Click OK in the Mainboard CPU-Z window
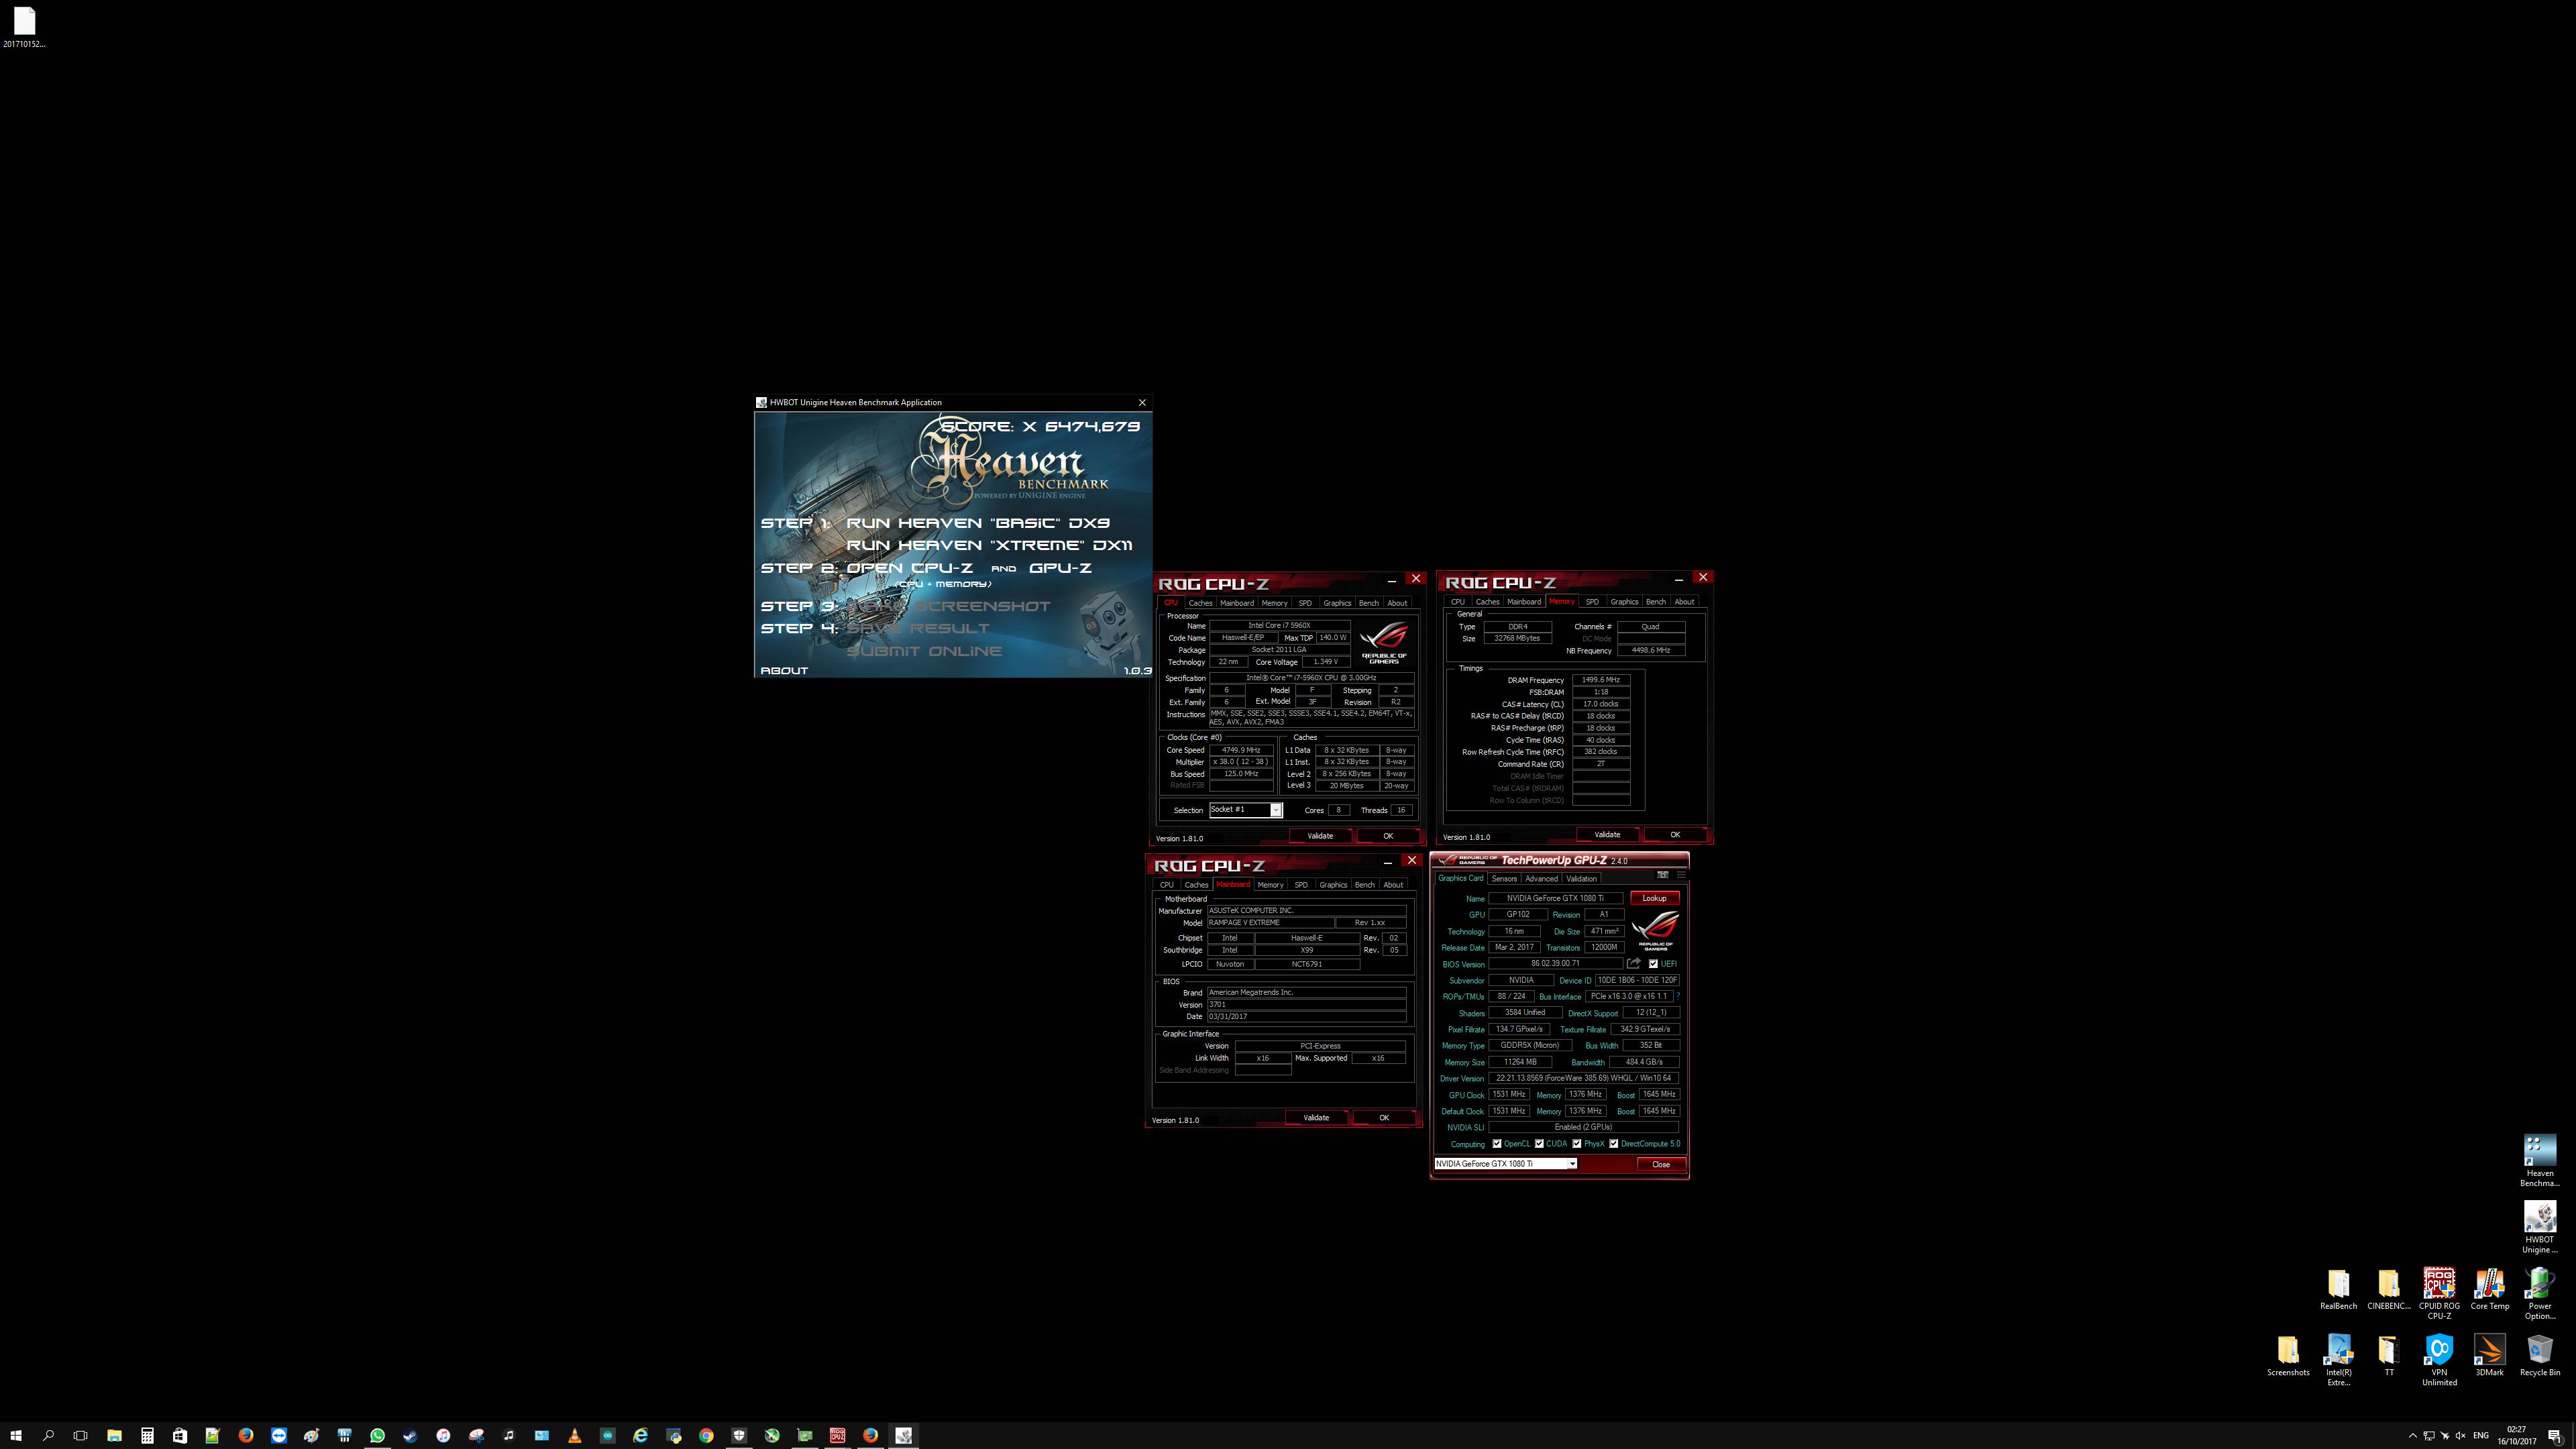This screenshot has width=2576, height=1449. 1384,1118
